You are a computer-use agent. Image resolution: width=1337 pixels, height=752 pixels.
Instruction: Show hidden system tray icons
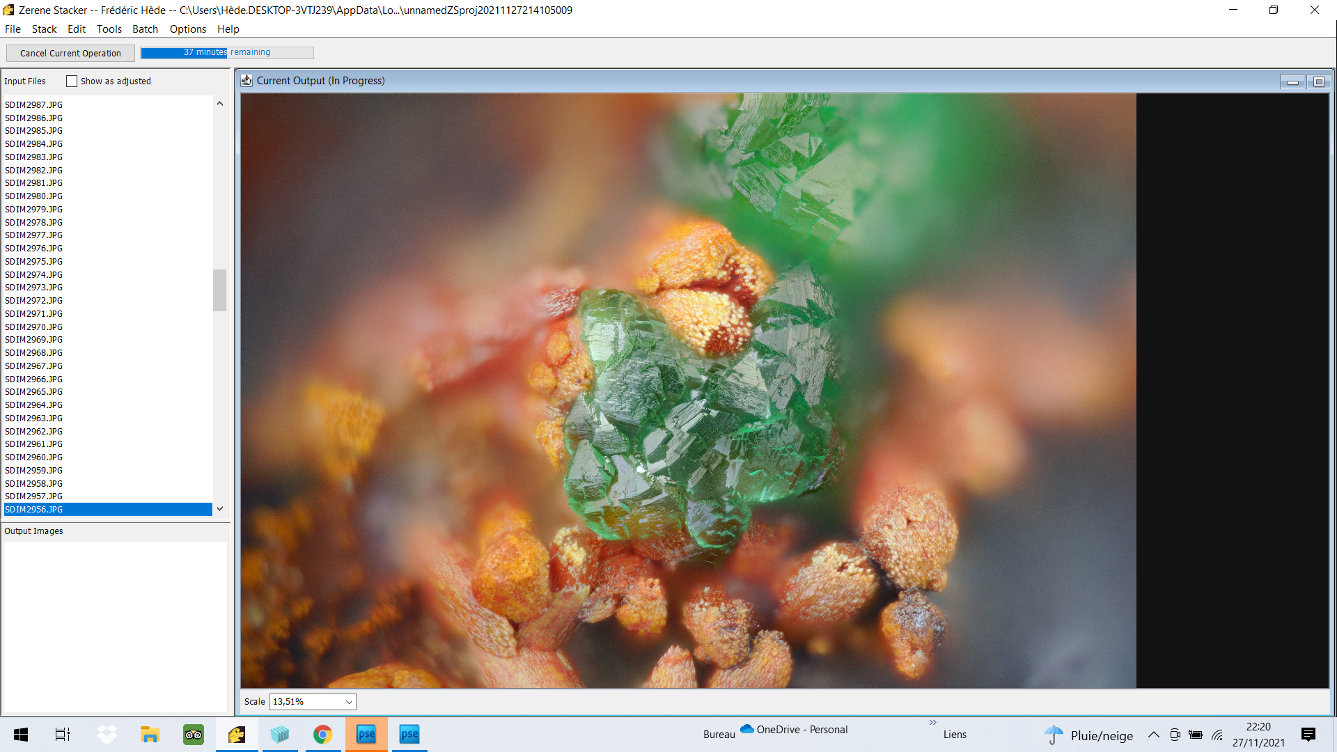[1154, 735]
